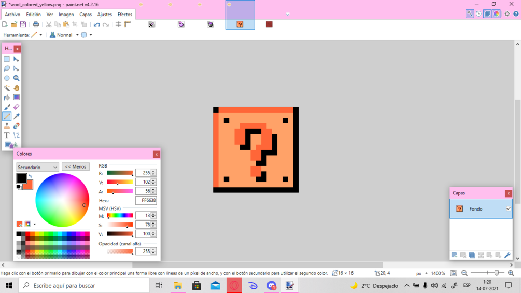Click the zoom in magnifier in status bar
Screen dimensions: 521x293
(511, 273)
